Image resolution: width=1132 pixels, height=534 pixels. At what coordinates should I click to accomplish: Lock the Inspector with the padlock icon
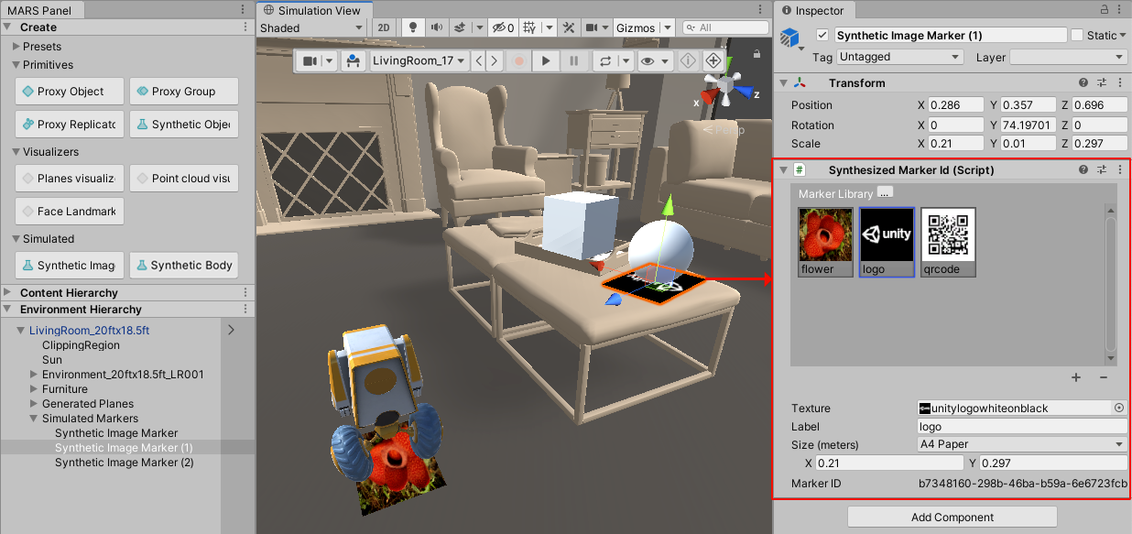1104,10
